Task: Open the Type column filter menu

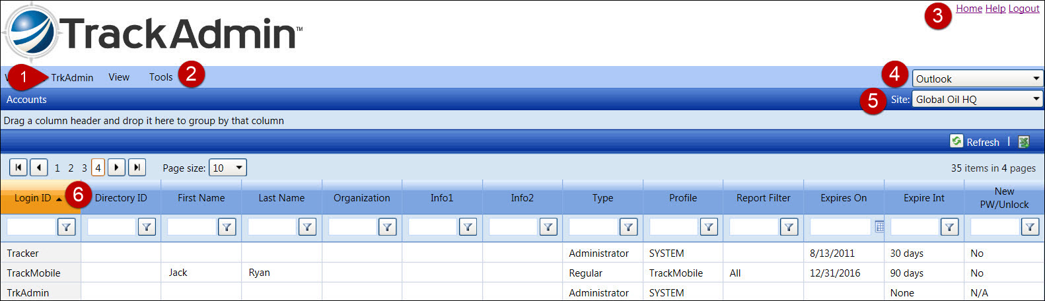Action: click(628, 227)
